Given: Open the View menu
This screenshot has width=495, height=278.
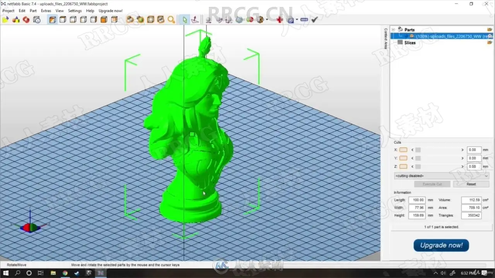Looking at the screenshot, I should tap(60, 11).
